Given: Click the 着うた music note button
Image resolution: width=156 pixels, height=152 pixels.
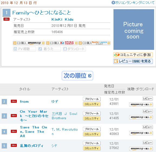Looking at the screenshot, I should coord(49,49).
